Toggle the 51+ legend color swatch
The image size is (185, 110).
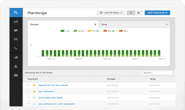121,31
